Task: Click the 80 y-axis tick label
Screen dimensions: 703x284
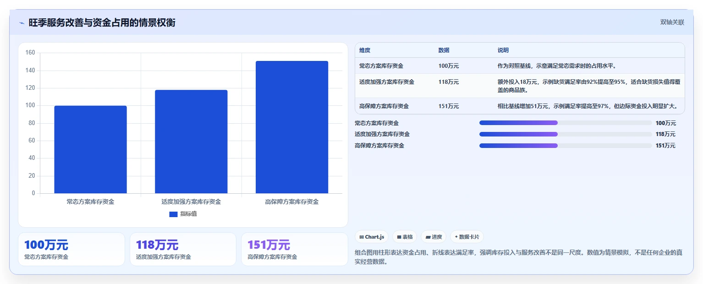Action: (32, 123)
